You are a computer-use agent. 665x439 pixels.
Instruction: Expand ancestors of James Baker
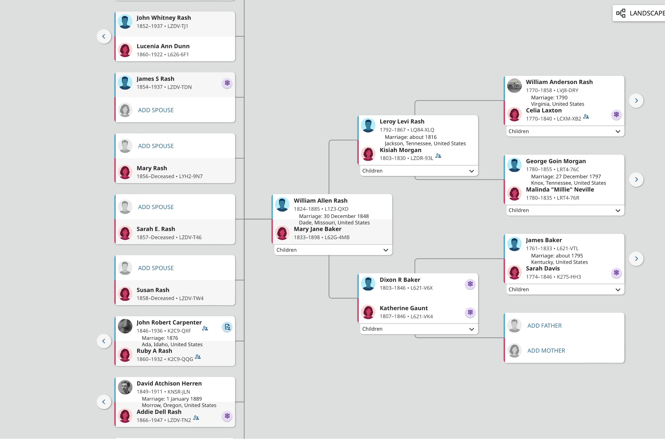[x=636, y=258]
